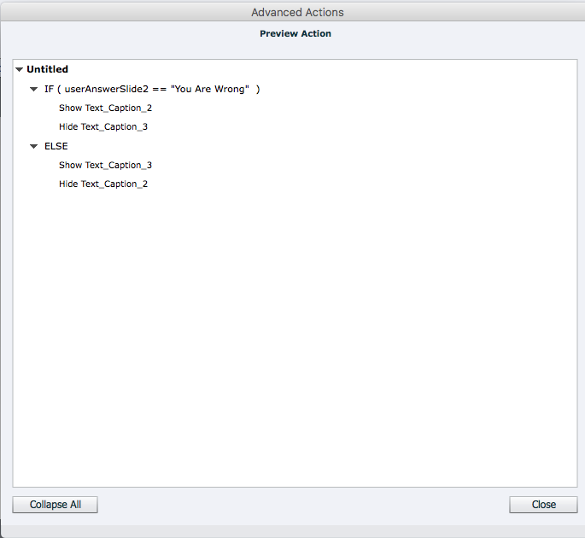Collapse the Untitled action tree node
585x538 pixels.
tap(19, 69)
